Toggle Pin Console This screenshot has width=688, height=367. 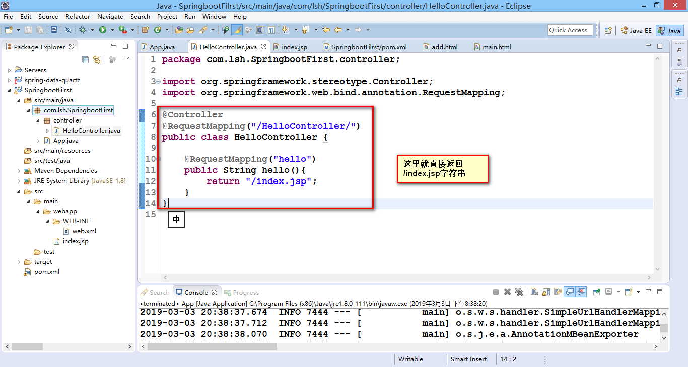(597, 292)
